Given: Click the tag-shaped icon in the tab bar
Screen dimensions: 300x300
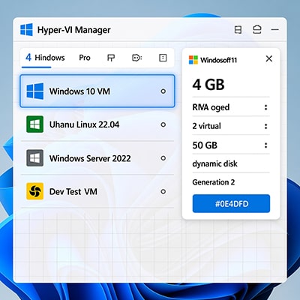Looking at the screenshot, I should 136,58.
